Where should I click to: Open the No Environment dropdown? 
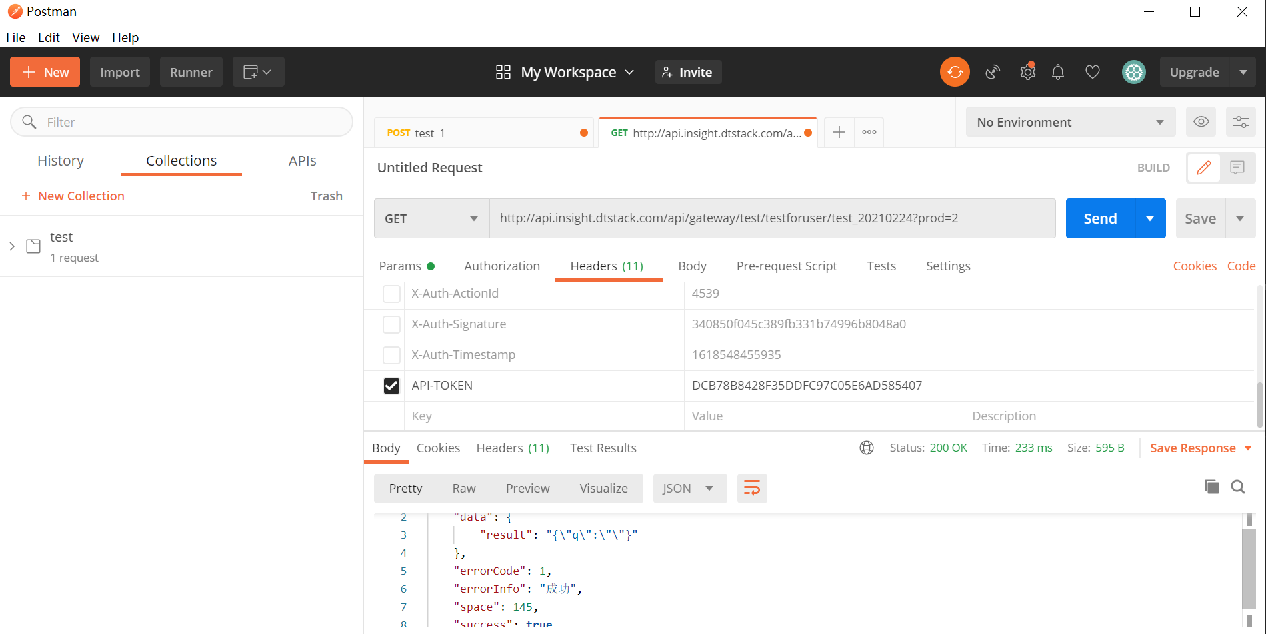pos(1071,122)
